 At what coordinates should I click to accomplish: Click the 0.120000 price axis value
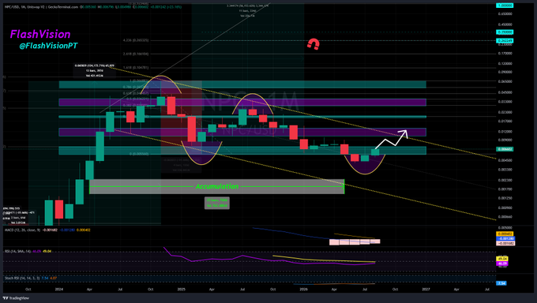[x=505, y=64]
